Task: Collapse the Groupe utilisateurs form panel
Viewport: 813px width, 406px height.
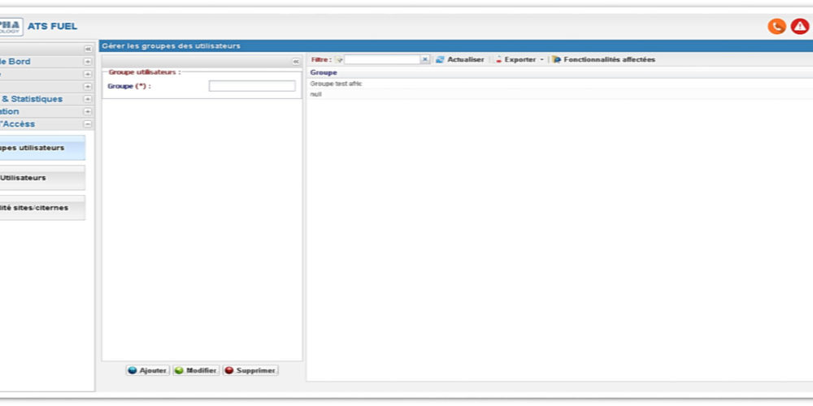Action: tap(296, 61)
